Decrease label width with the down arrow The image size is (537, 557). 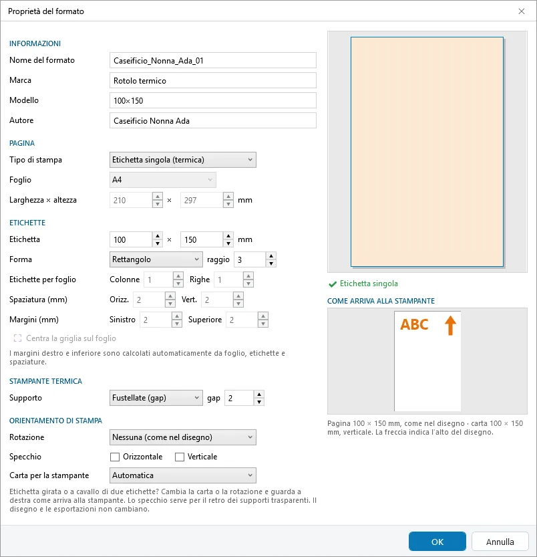[158, 243]
